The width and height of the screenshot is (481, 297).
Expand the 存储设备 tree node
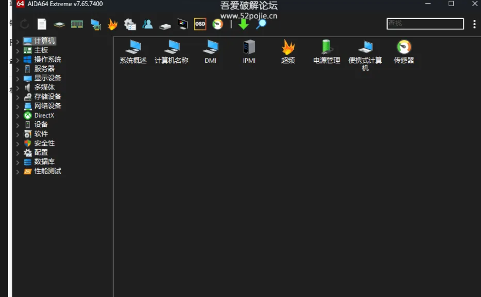pos(18,97)
